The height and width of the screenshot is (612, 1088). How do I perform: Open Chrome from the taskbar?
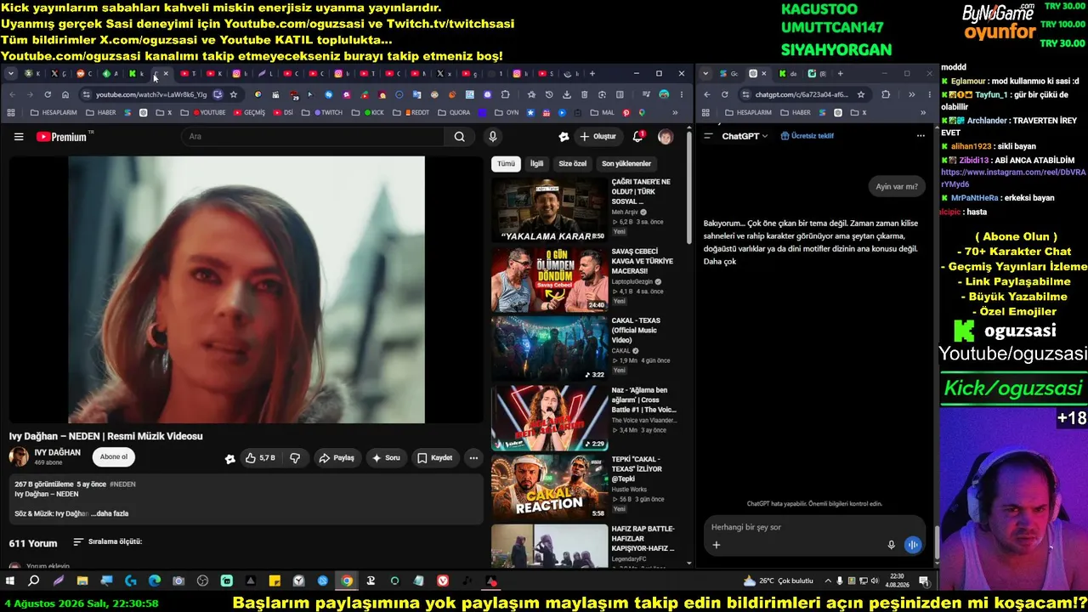(x=347, y=581)
